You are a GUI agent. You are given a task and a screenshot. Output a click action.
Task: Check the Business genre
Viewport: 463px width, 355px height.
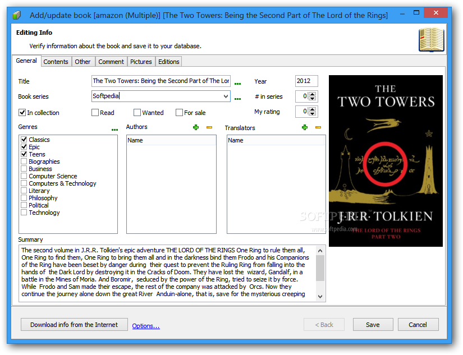click(24, 168)
